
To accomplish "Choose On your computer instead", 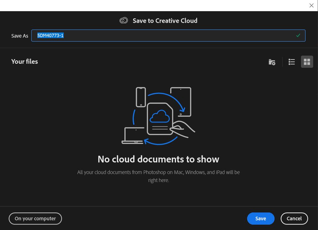I will click(35, 219).
